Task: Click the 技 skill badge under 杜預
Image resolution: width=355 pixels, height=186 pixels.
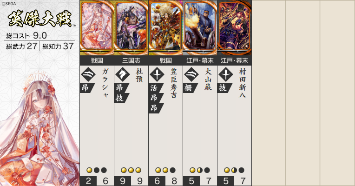Action: pyautogui.click(x=121, y=98)
